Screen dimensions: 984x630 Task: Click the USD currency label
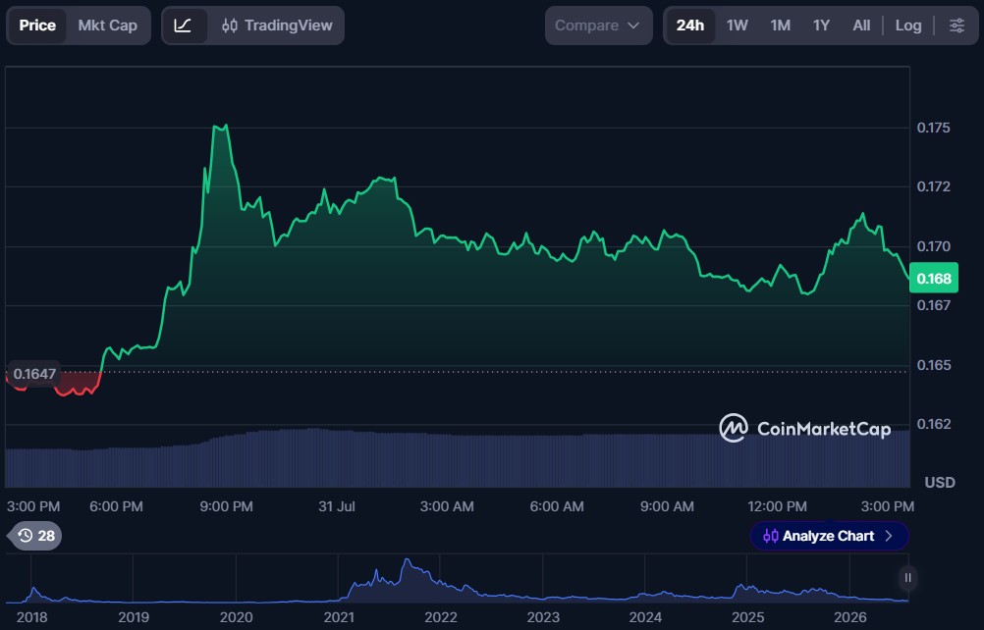tap(940, 483)
